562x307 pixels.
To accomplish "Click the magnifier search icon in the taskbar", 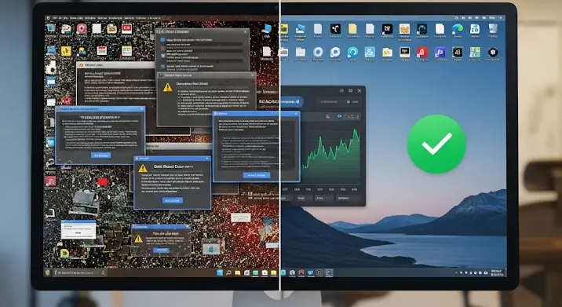I will point(228,273).
